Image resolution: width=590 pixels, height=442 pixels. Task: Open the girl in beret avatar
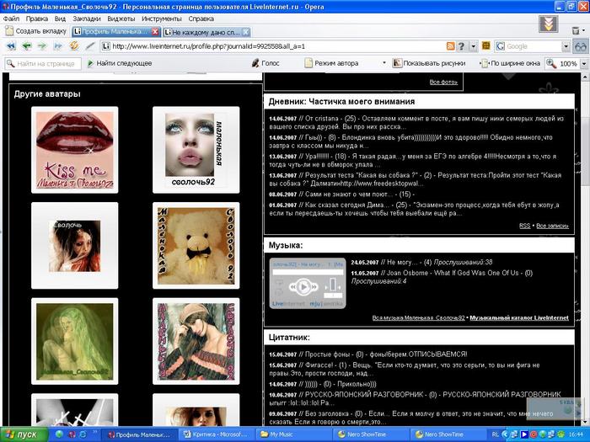click(196, 341)
